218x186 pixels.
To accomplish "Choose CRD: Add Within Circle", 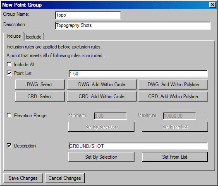I will click(102, 97).
